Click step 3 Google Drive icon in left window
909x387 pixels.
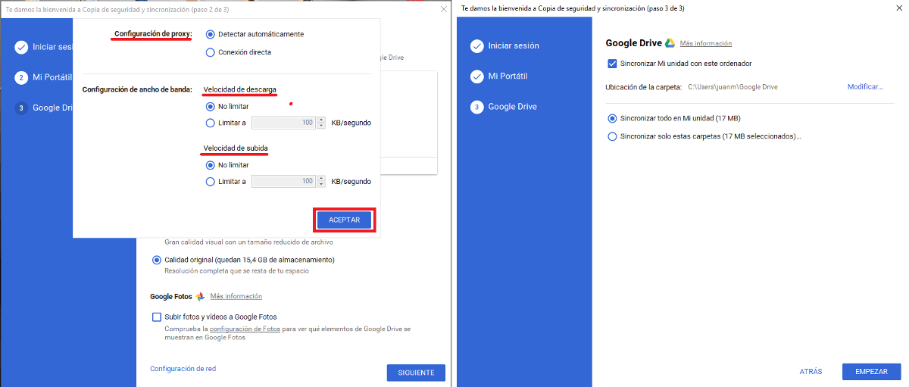point(20,108)
